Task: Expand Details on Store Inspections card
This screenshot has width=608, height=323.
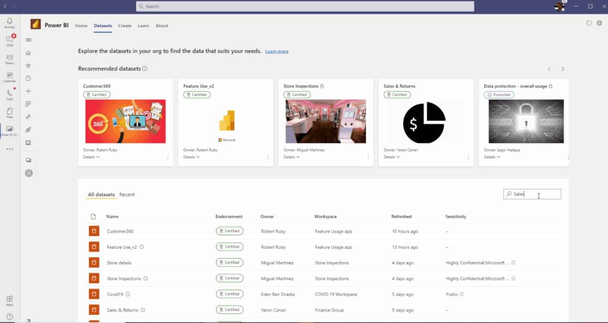Action: [292, 157]
